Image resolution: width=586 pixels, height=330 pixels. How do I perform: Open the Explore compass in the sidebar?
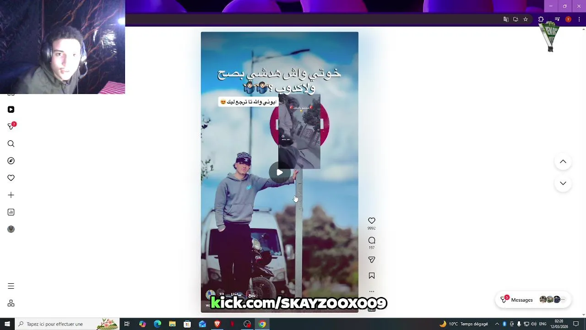11,161
